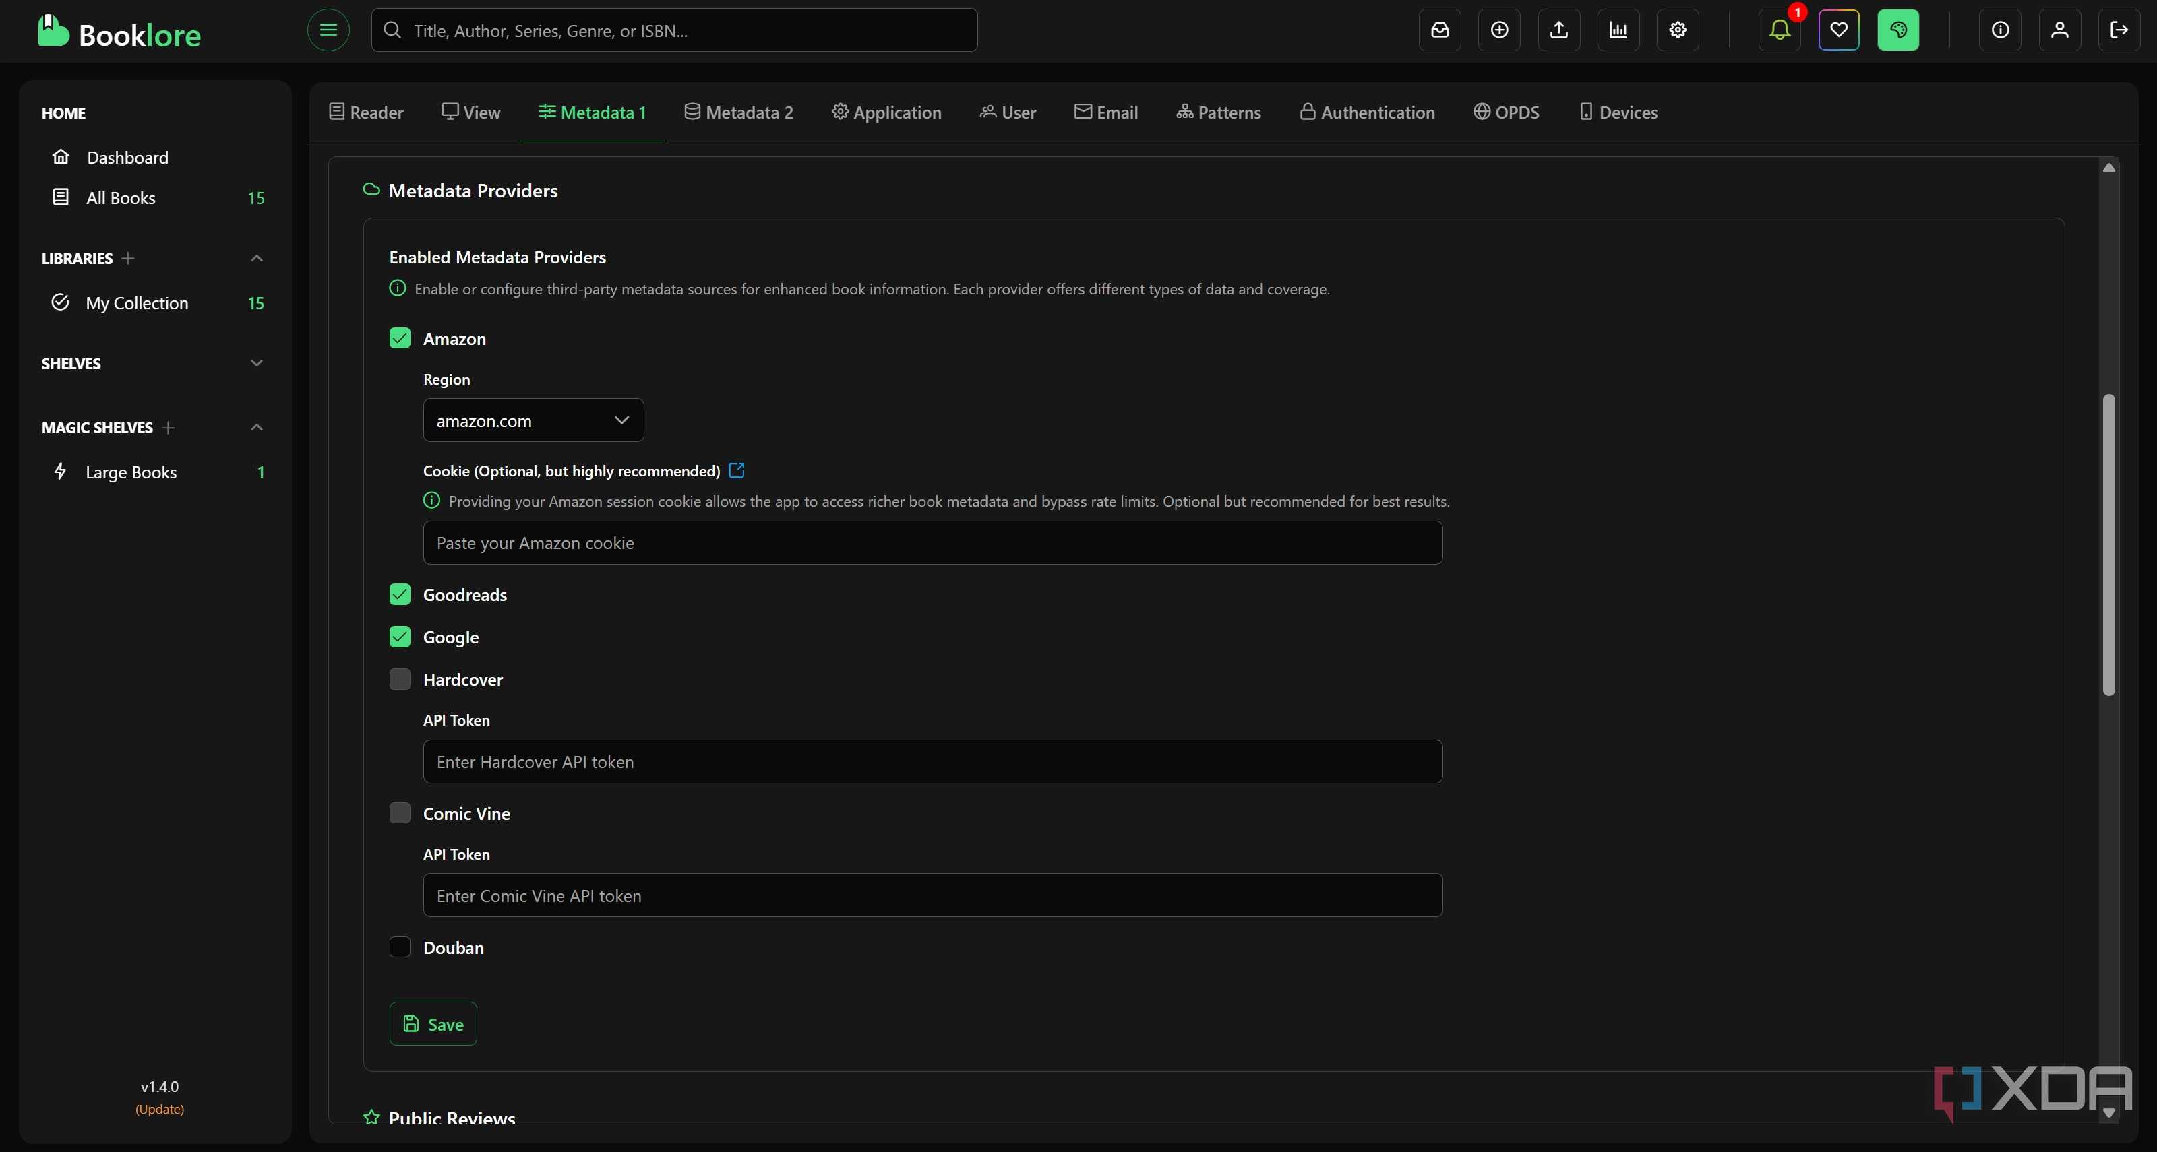Image resolution: width=2157 pixels, height=1152 pixels.
Task: Enable the Comic Vine provider checkbox
Action: [x=400, y=813]
